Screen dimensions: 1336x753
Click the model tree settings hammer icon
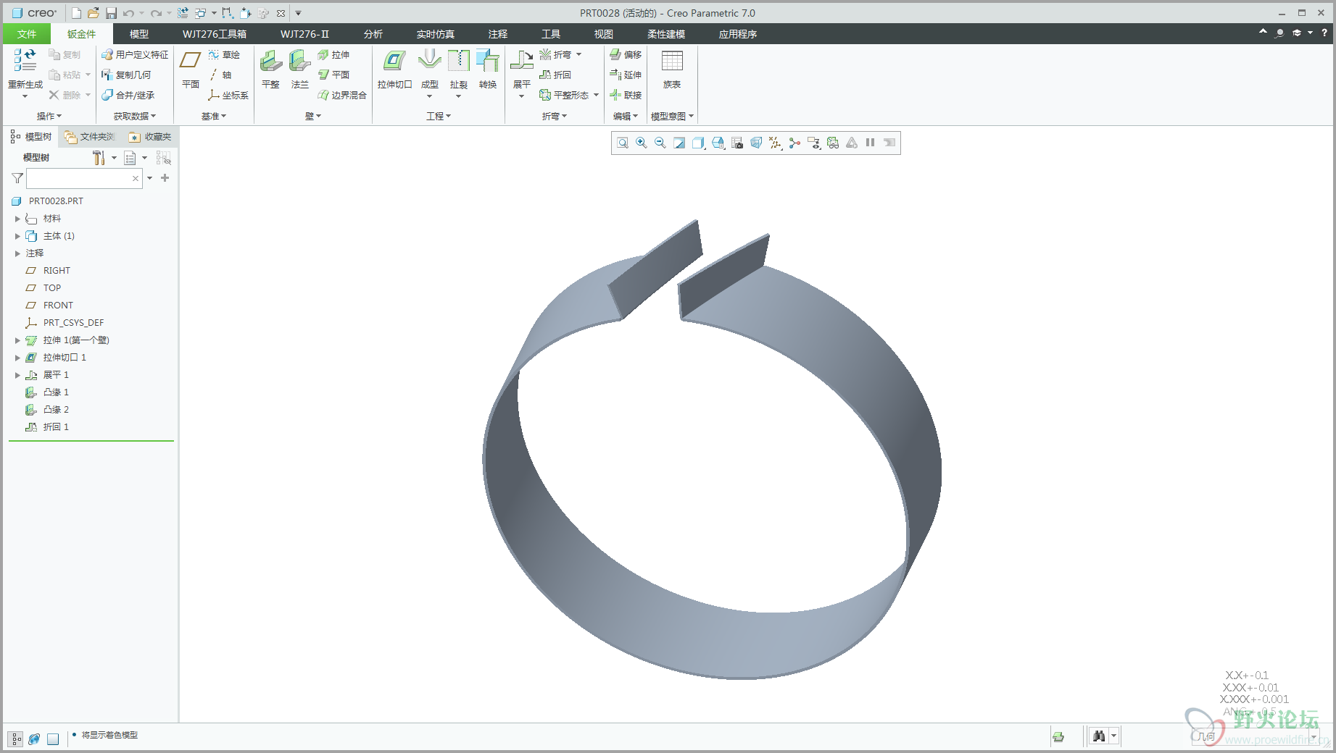click(99, 158)
